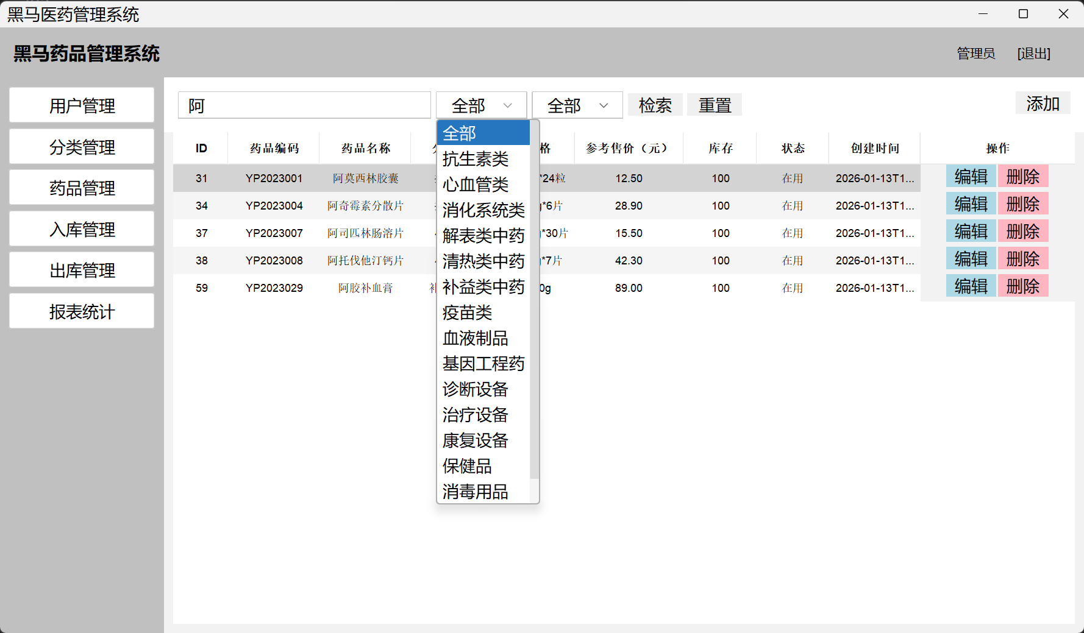Select 抗生素类 from the dropdown list

tap(476, 159)
